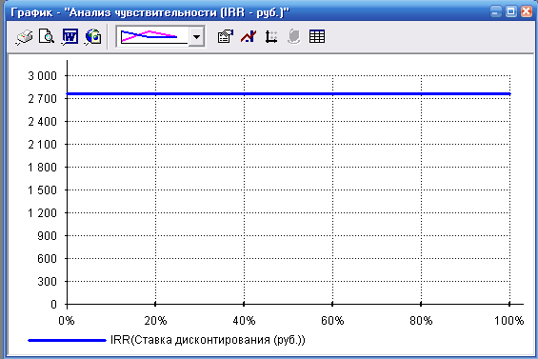Screen dimensions: 538x359
Task: Click the '80%' x-axis label
Action: tap(421, 321)
